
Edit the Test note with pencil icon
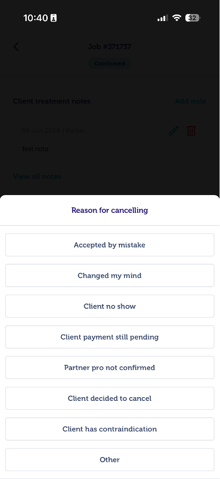174,131
